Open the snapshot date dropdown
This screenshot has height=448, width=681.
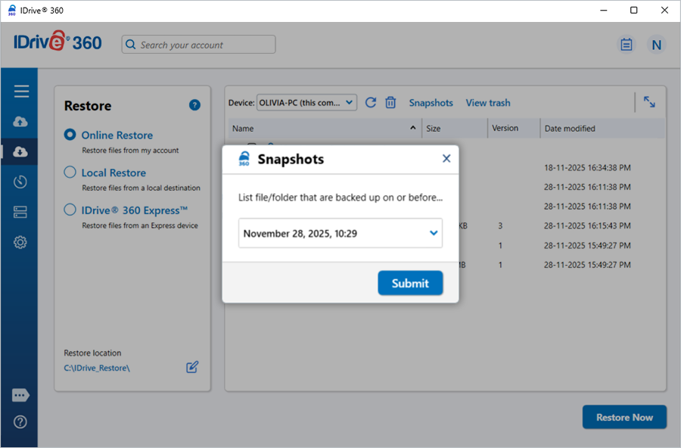tap(434, 233)
